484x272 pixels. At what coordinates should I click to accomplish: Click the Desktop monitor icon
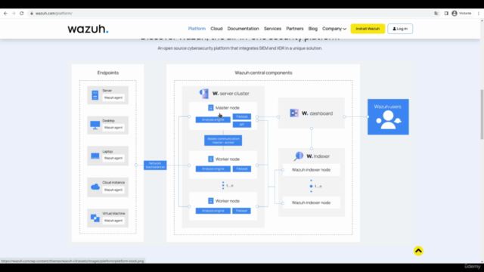pos(95,125)
